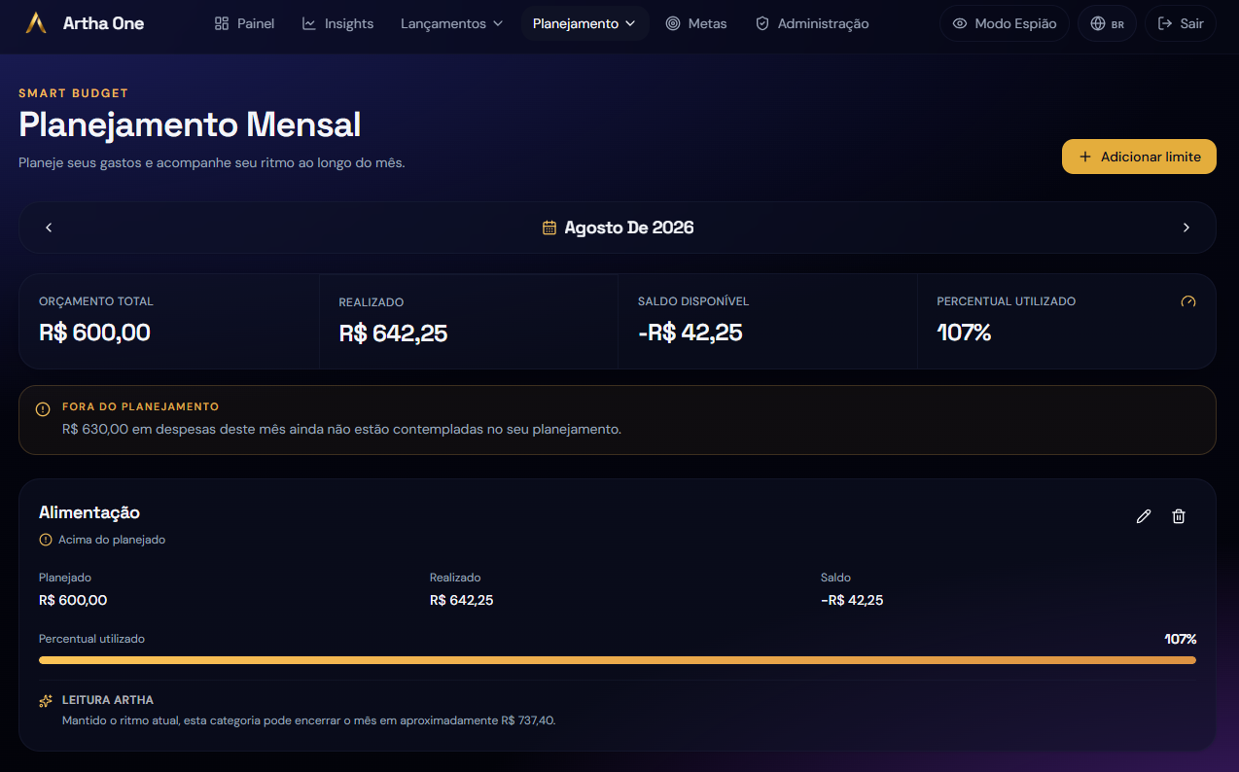This screenshot has height=772, width=1239.
Task: Click the Alimentação category title
Action: 89,512
